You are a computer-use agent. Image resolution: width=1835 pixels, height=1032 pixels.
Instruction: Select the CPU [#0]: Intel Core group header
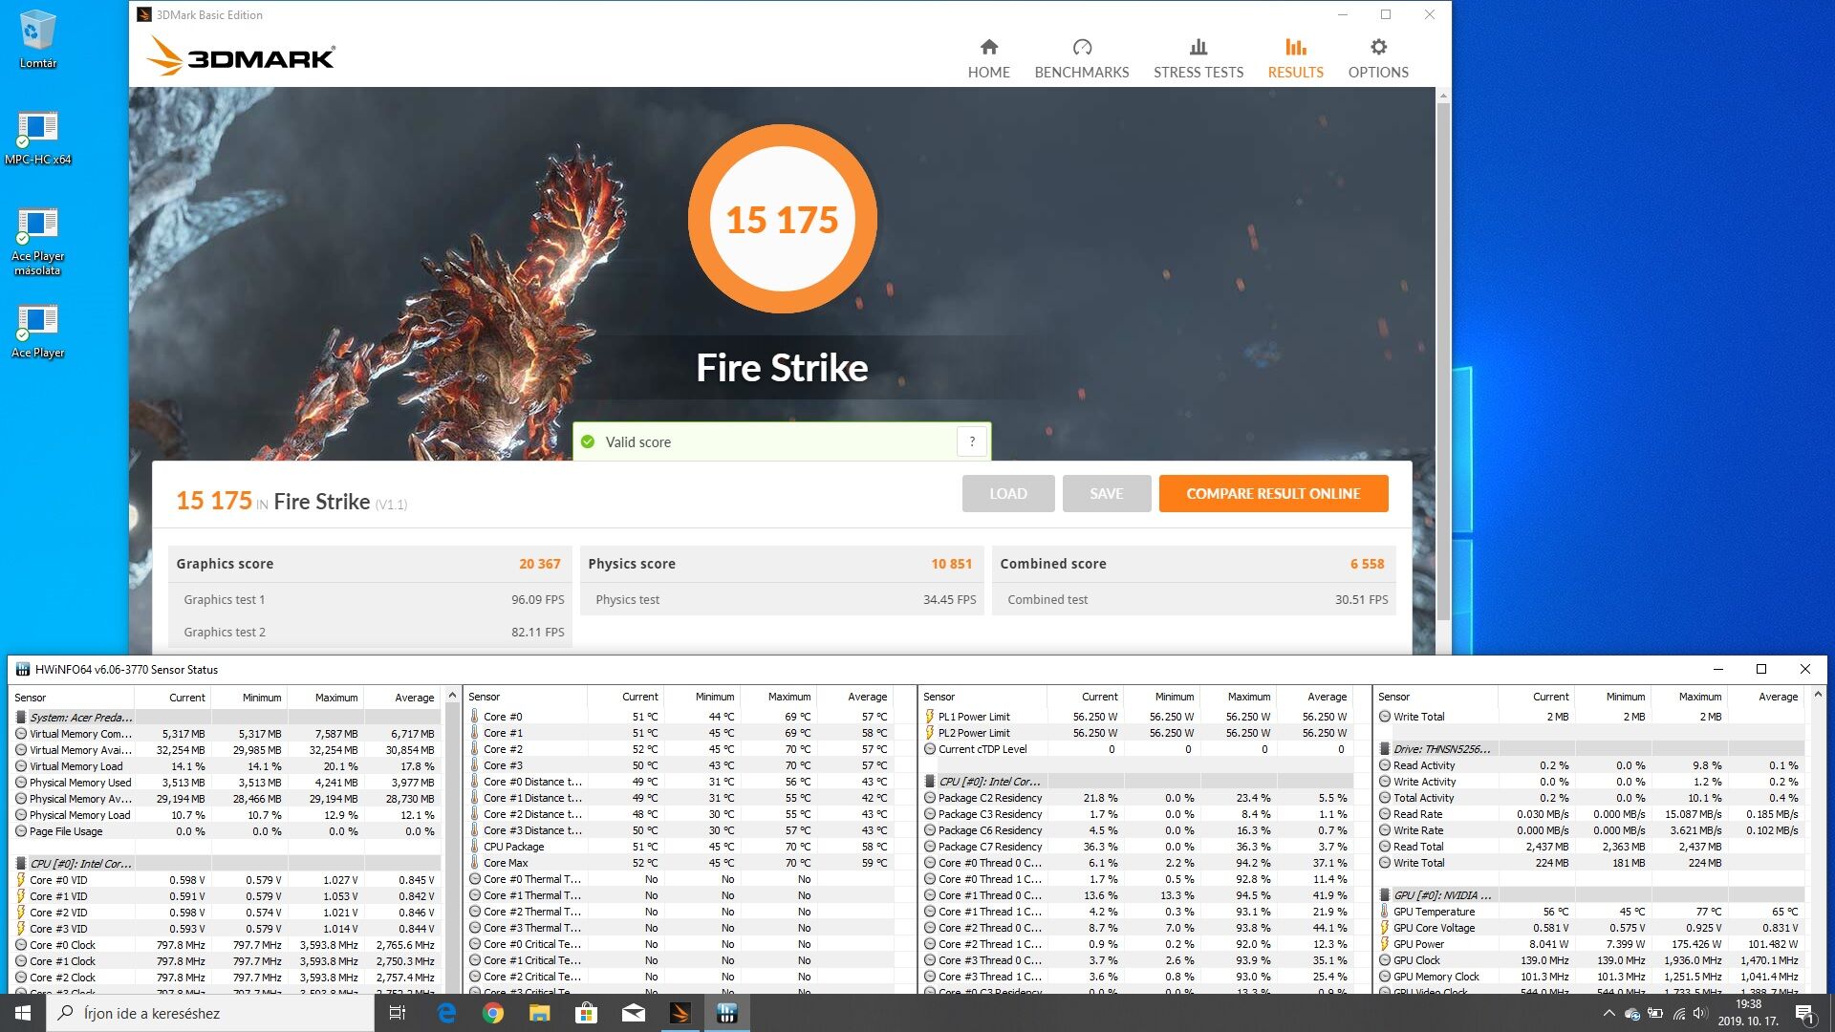(x=227, y=864)
